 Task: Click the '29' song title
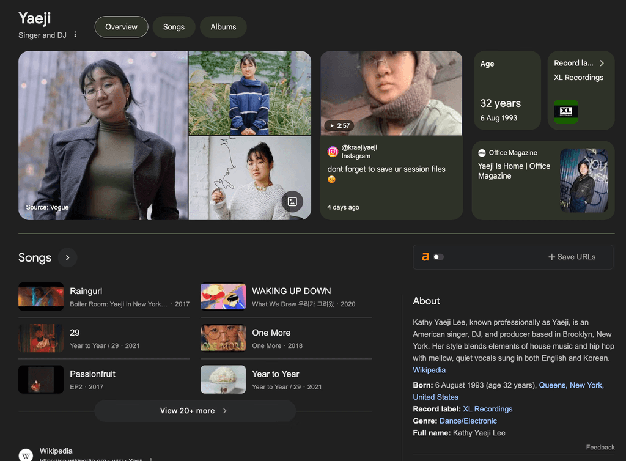click(x=75, y=333)
